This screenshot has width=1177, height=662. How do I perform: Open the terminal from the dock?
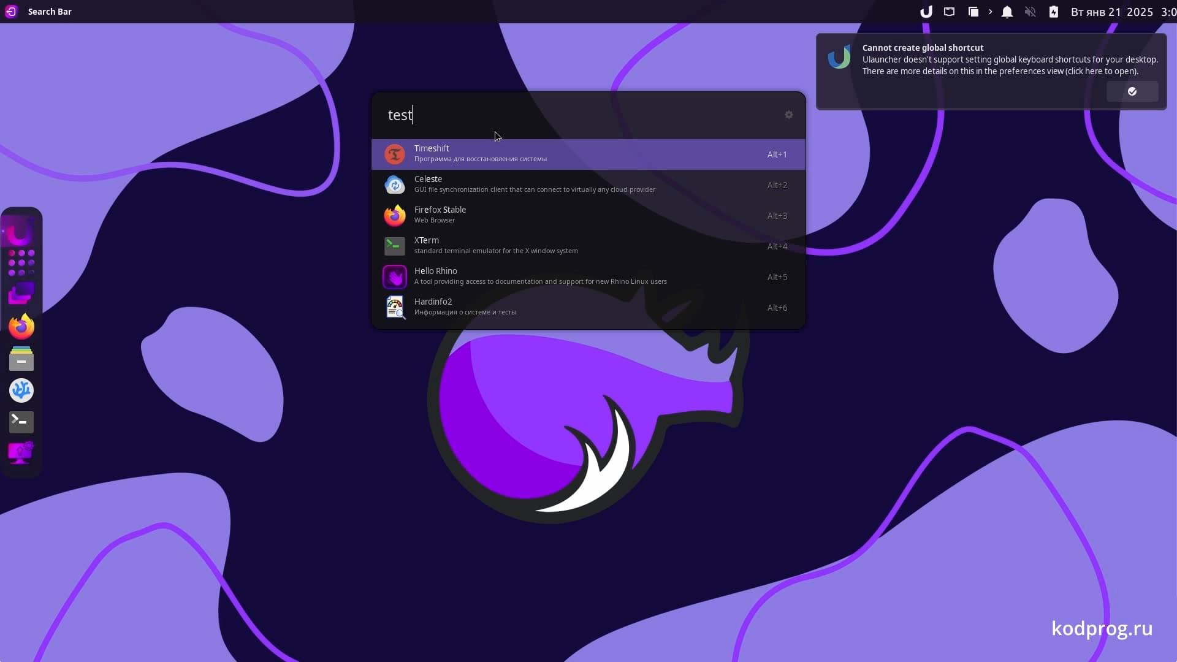[x=21, y=422]
